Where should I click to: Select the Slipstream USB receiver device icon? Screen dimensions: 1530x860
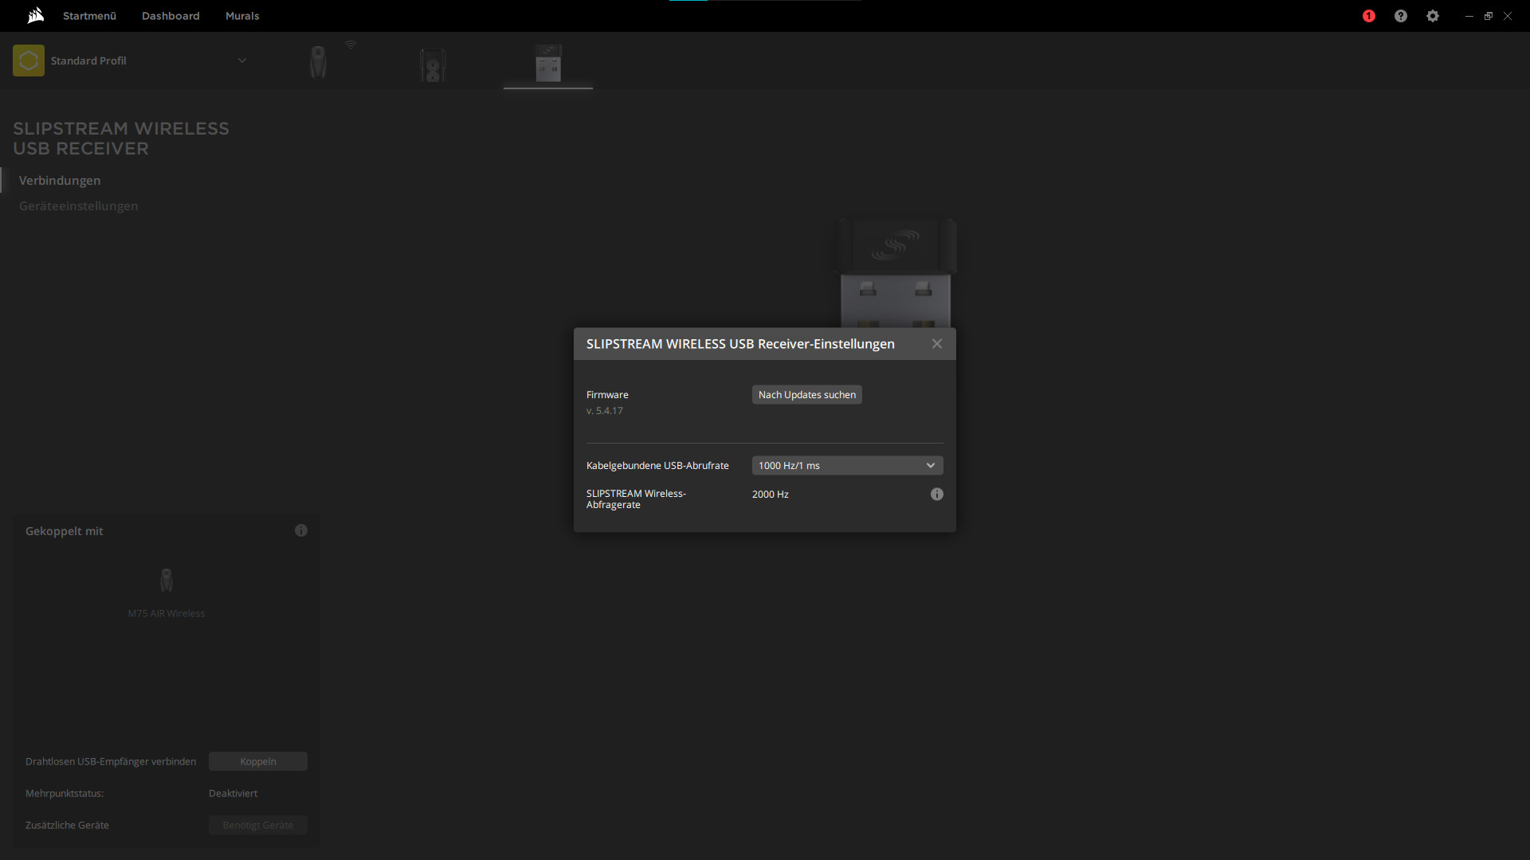point(548,63)
